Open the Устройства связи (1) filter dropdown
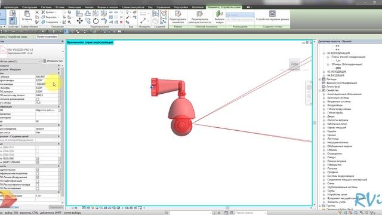The height and width of the screenshot is (215, 382). (39, 61)
